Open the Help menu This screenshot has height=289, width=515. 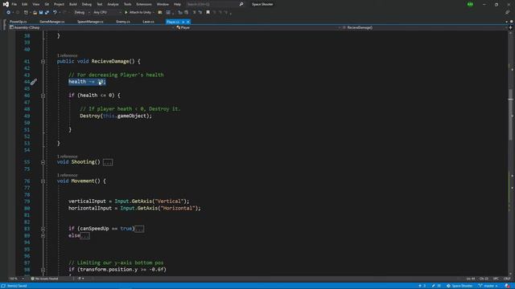click(177, 4)
